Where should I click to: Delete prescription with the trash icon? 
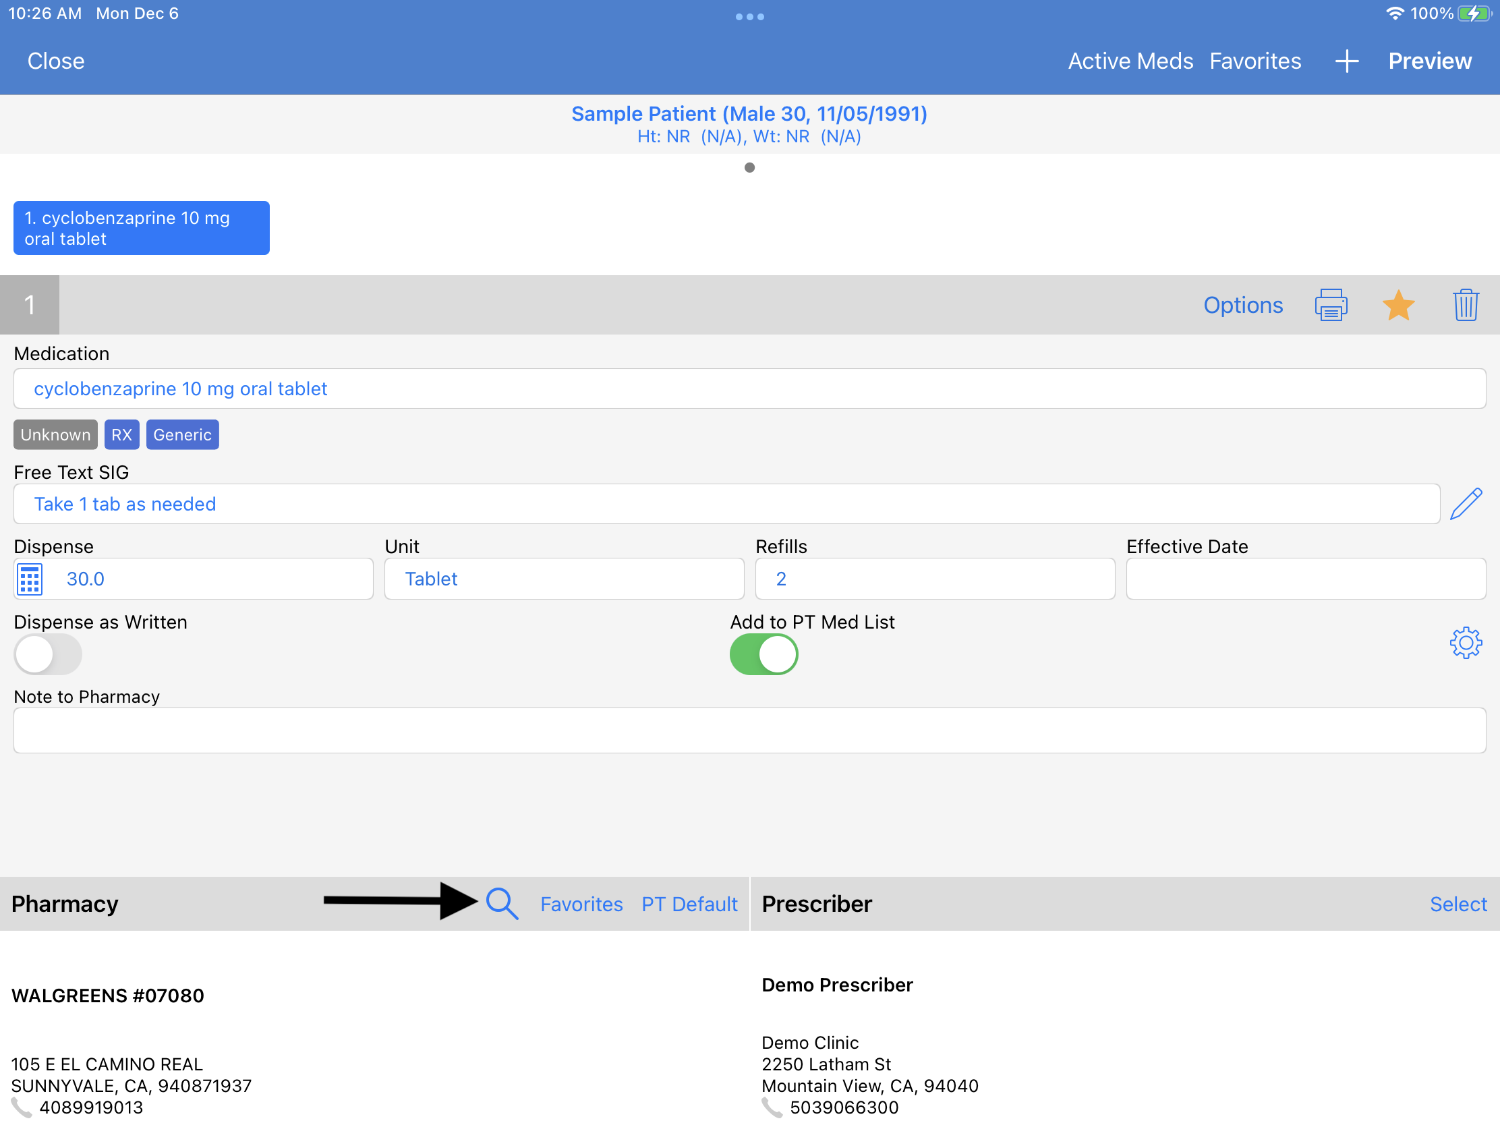pyautogui.click(x=1466, y=304)
